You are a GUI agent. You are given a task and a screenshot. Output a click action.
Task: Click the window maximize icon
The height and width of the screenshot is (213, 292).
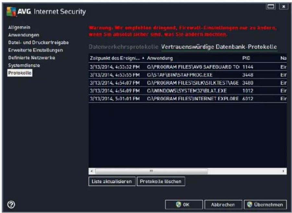(x=271, y=6)
